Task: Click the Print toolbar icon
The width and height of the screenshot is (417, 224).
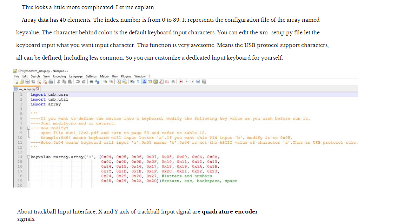Action: pos(51,82)
